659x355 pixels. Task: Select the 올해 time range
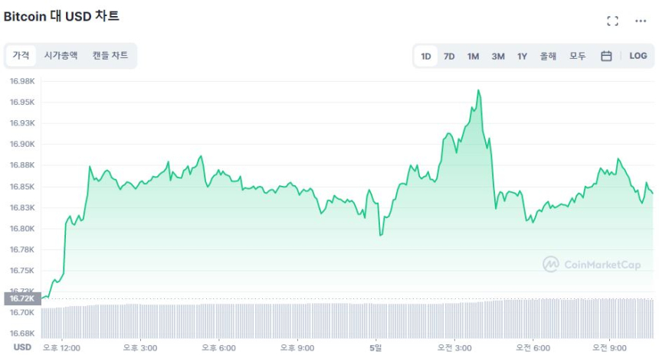pos(548,56)
